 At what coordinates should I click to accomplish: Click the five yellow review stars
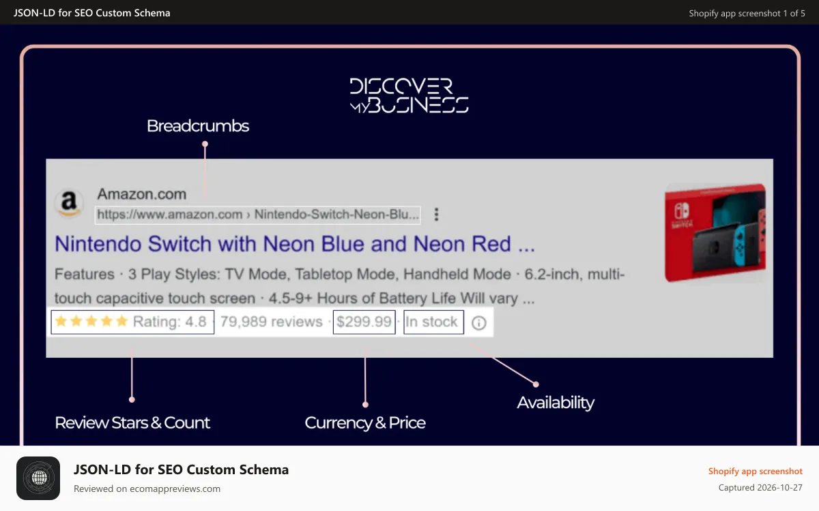tap(91, 322)
